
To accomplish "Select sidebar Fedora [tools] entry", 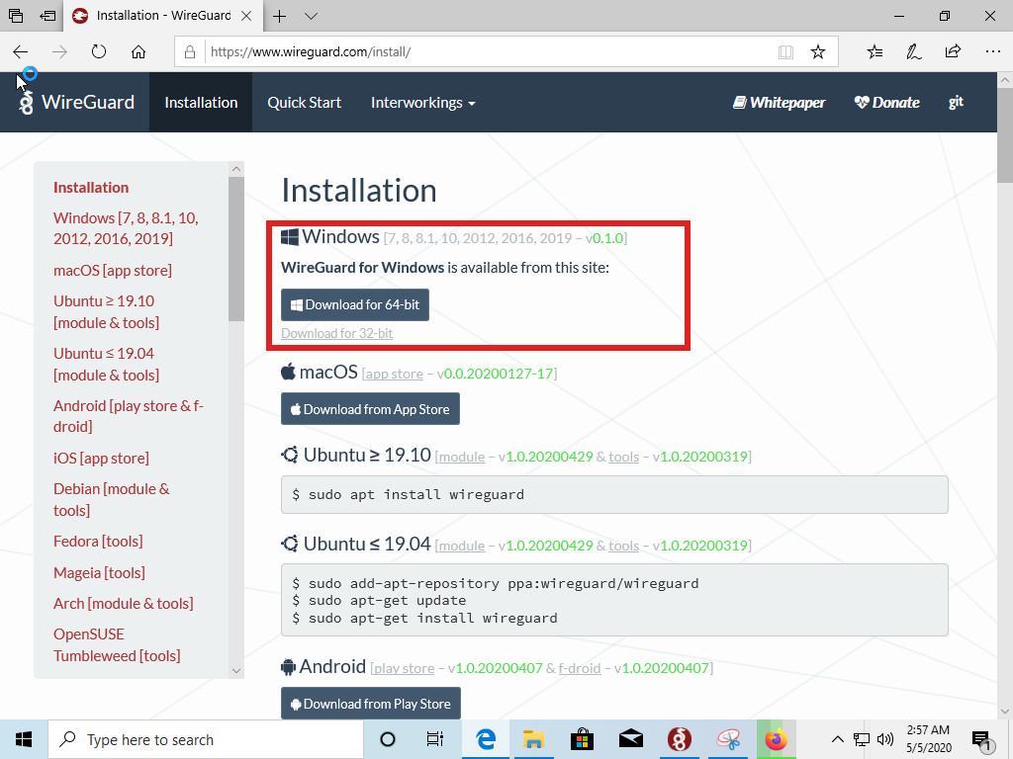I will [98, 541].
